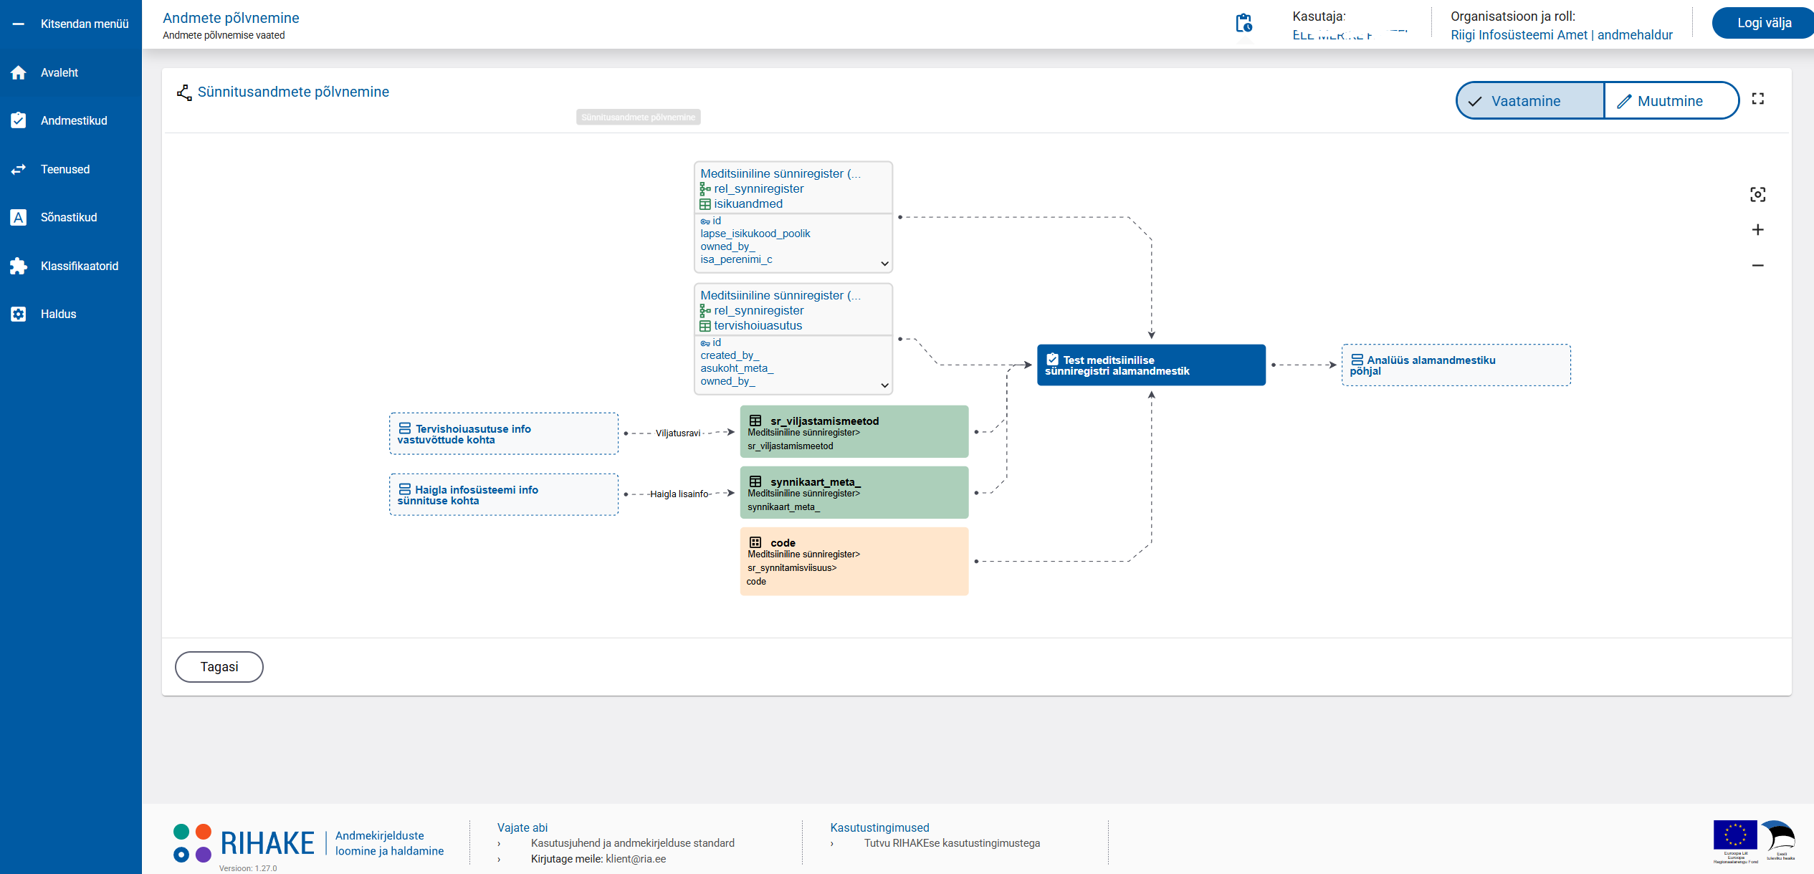This screenshot has width=1814, height=874.
Task: Zoom in with the plus icon
Action: [1757, 230]
